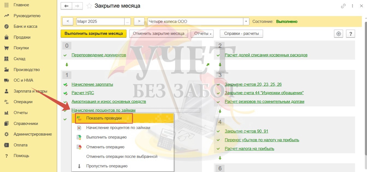Click document icon beside Начисление процентов menu entry

pyautogui.click(x=79, y=128)
